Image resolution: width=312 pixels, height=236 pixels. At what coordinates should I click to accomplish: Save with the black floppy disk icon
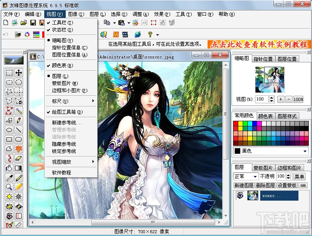pos(33,23)
